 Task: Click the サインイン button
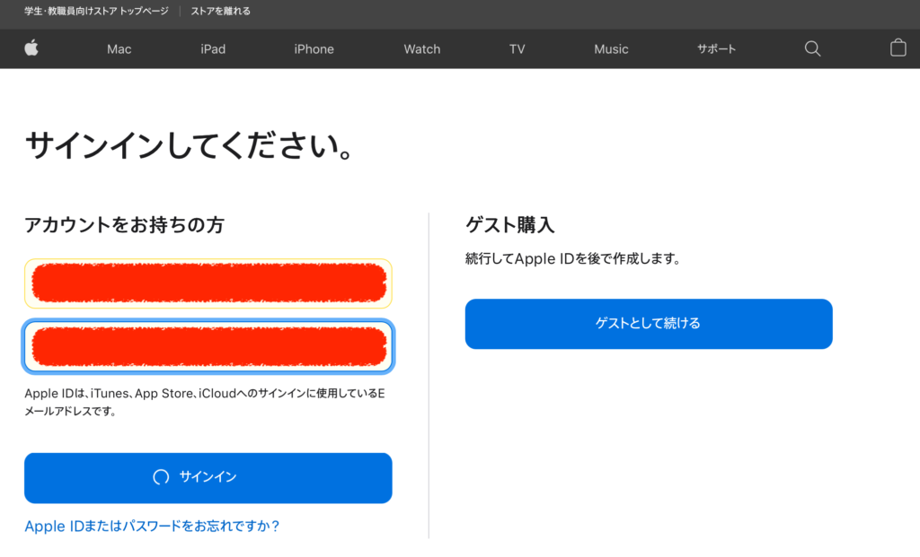[x=208, y=478]
